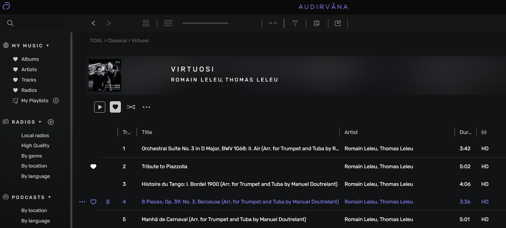Open My Playlists
506x228 pixels.
35,101
